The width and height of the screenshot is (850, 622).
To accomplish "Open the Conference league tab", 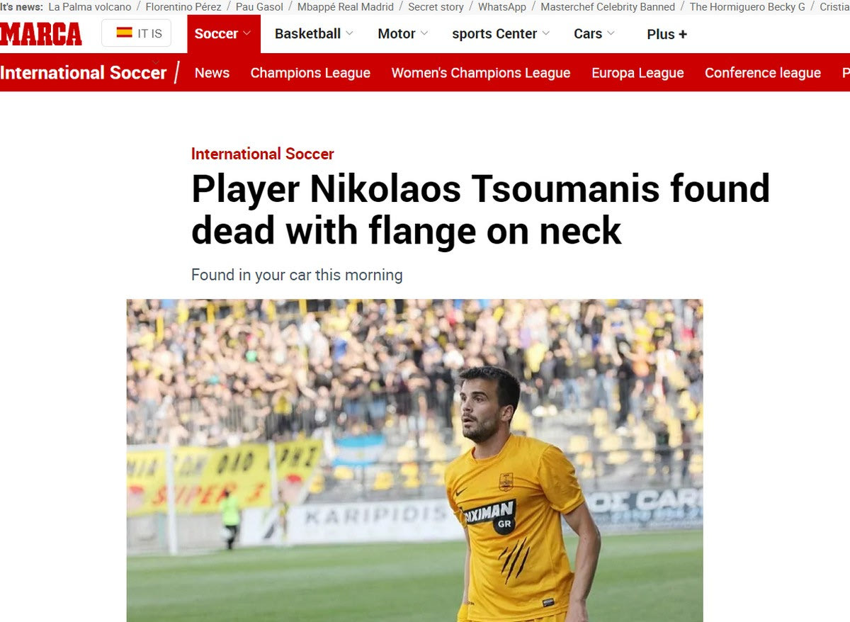I will (762, 73).
